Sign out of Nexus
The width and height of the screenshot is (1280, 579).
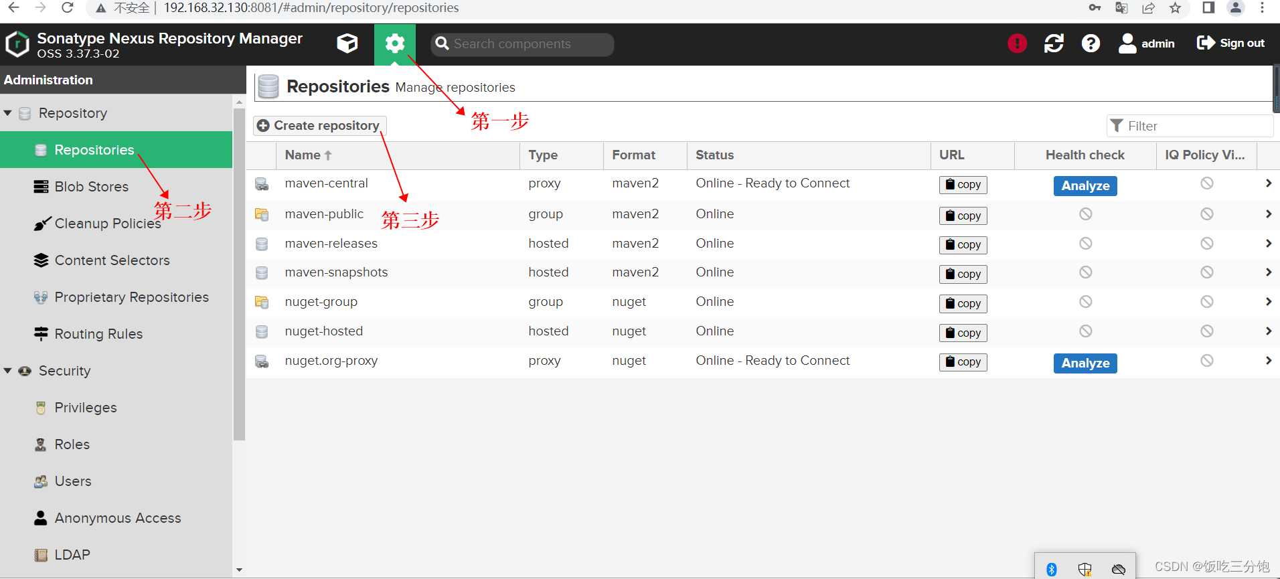[x=1230, y=44]
